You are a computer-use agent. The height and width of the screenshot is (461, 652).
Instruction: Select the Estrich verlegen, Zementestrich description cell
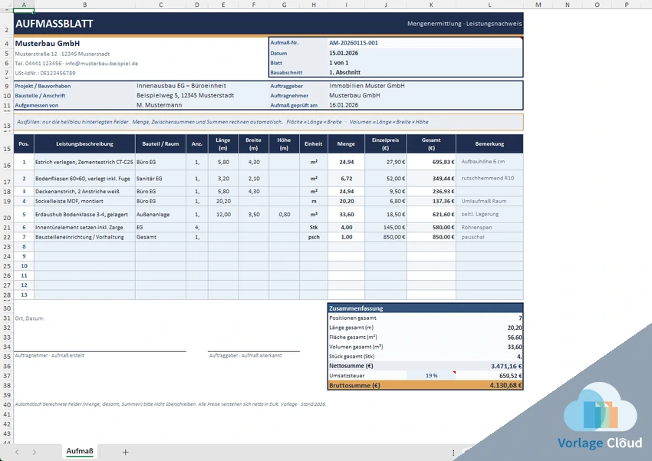click(x=85, y=162)
